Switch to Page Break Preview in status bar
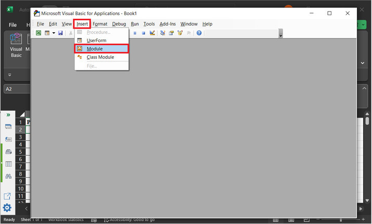Screen dimensions: 372x224 pos(306,220)
